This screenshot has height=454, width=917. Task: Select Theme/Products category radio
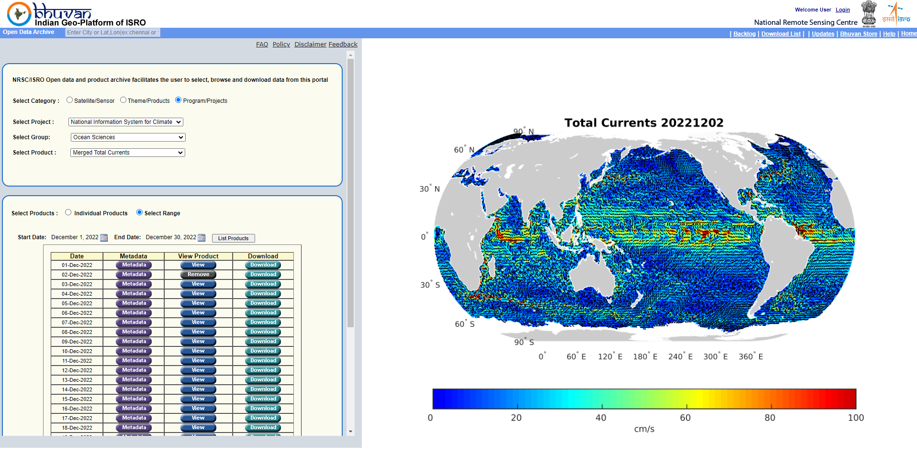pos(123,100)
